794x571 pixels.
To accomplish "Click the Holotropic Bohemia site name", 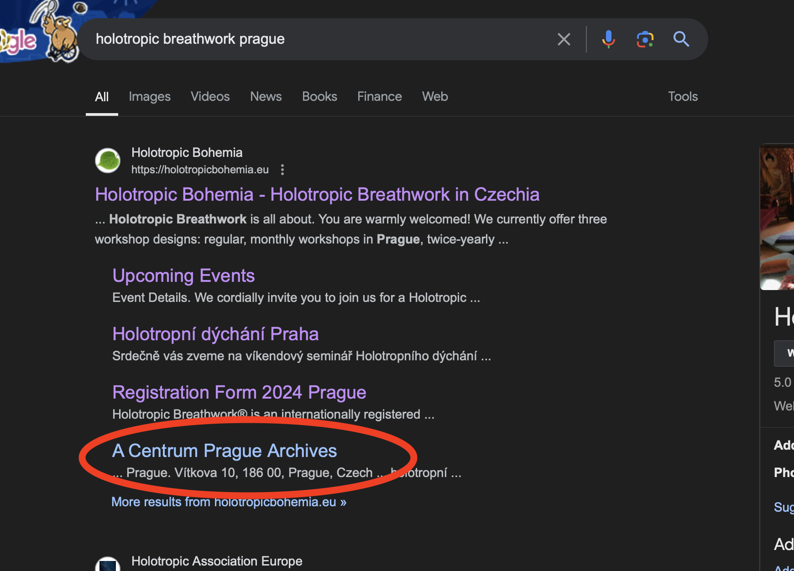I will click(187, 152).
